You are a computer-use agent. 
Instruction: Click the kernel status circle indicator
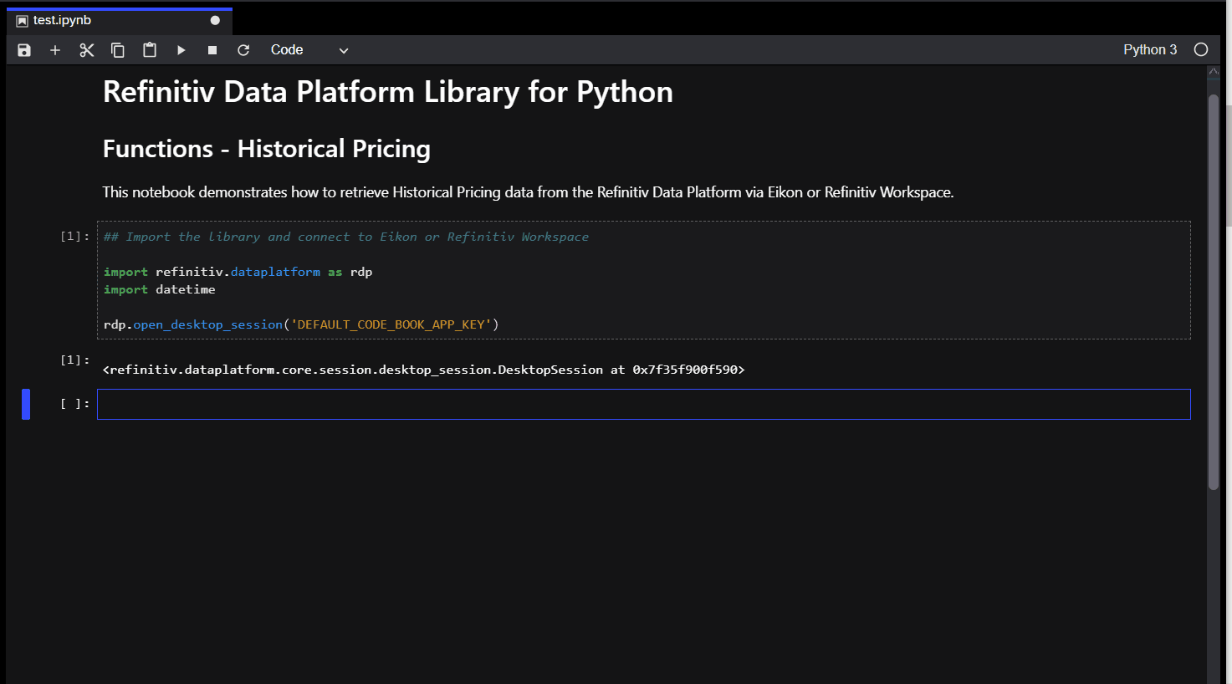pyautogui.click(x=1201, y=49)
